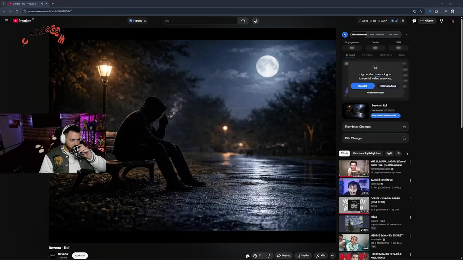Select the Tümü filter chip
The image size is (463, 260).
click(x=344, y=153)
